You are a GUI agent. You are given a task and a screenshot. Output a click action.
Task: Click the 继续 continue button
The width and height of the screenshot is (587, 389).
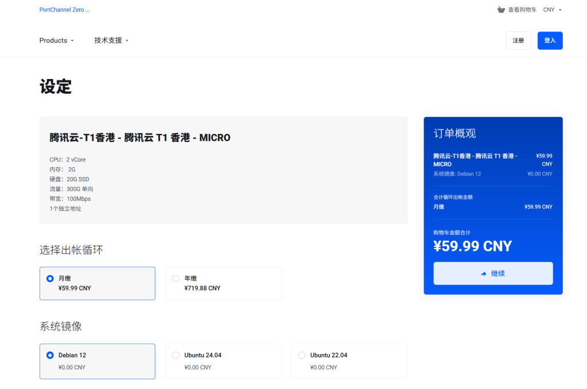tap(493, 273)
